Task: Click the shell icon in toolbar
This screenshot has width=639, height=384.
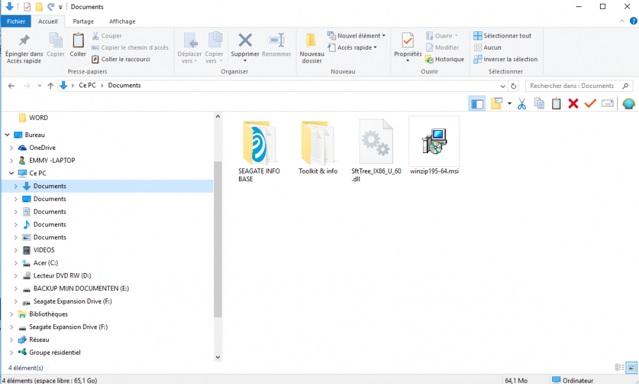Action: tap(629, 104)
